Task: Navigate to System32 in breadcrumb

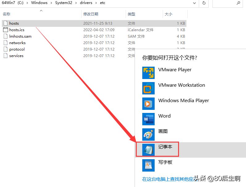Action: click(x=64, y=3)
